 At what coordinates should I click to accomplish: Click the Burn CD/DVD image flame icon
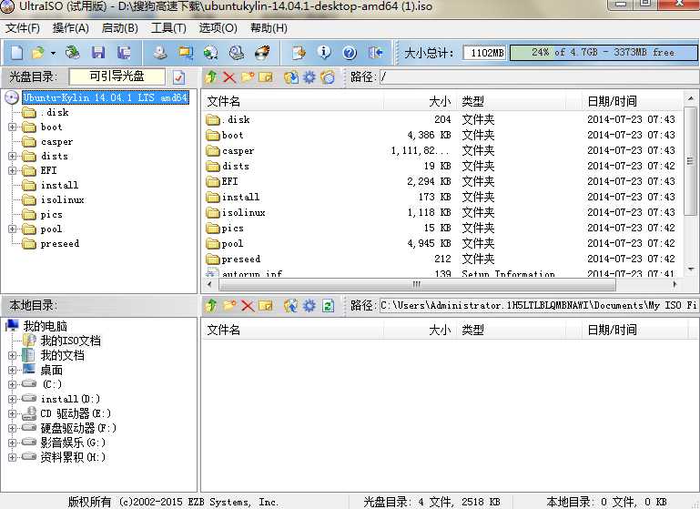262,53
